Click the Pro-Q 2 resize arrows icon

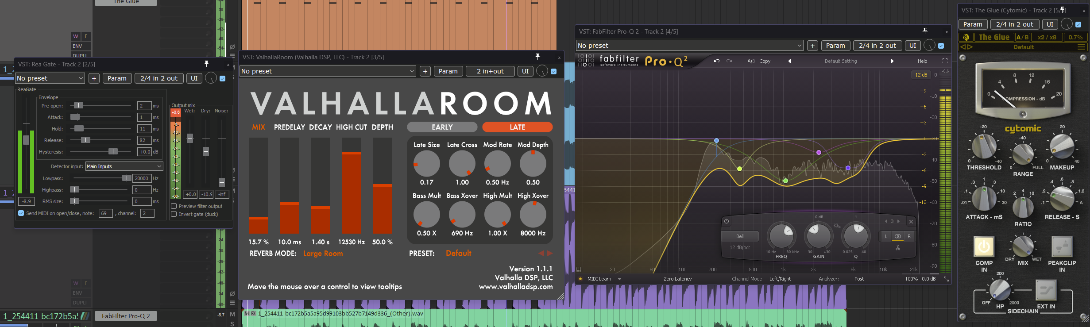pos(946,279)
